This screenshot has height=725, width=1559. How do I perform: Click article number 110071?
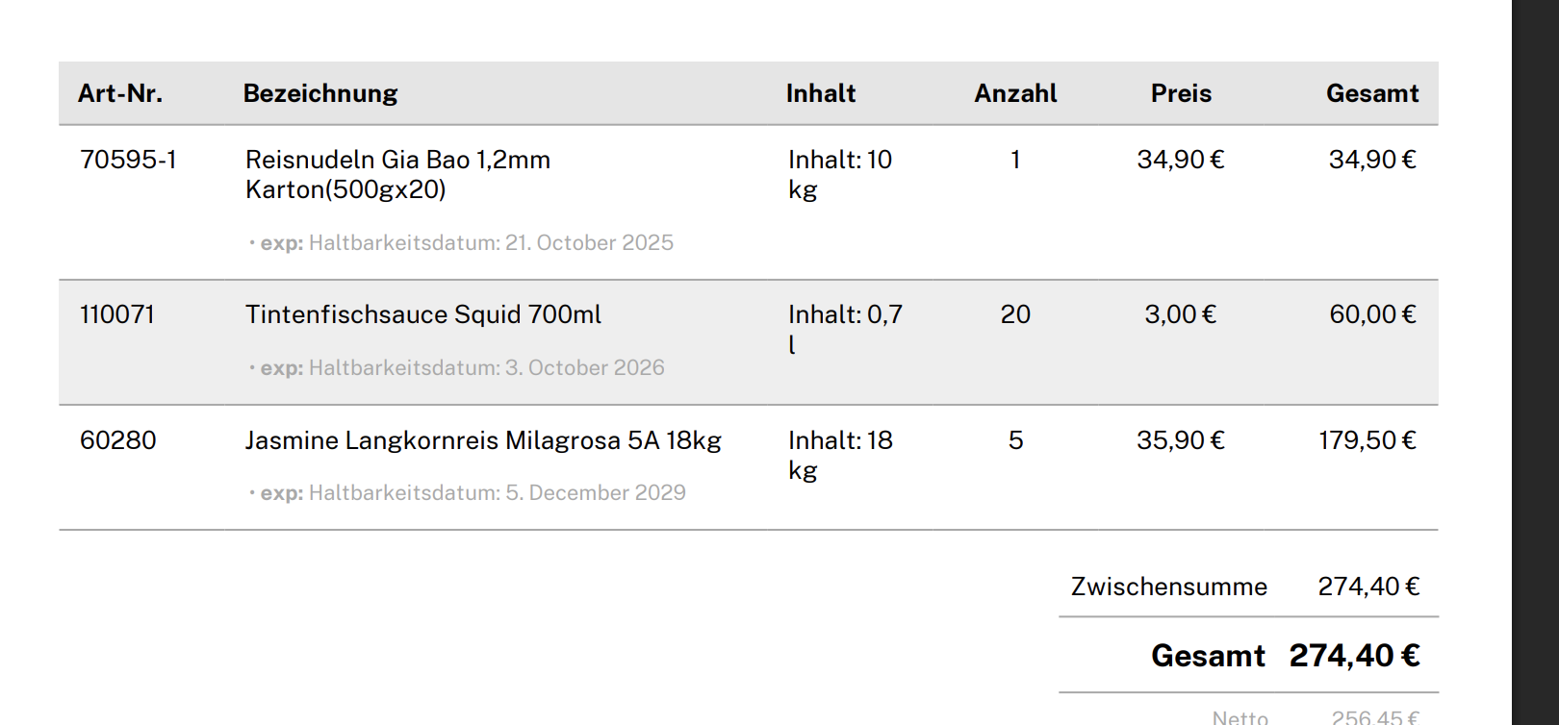coord(117,314)
